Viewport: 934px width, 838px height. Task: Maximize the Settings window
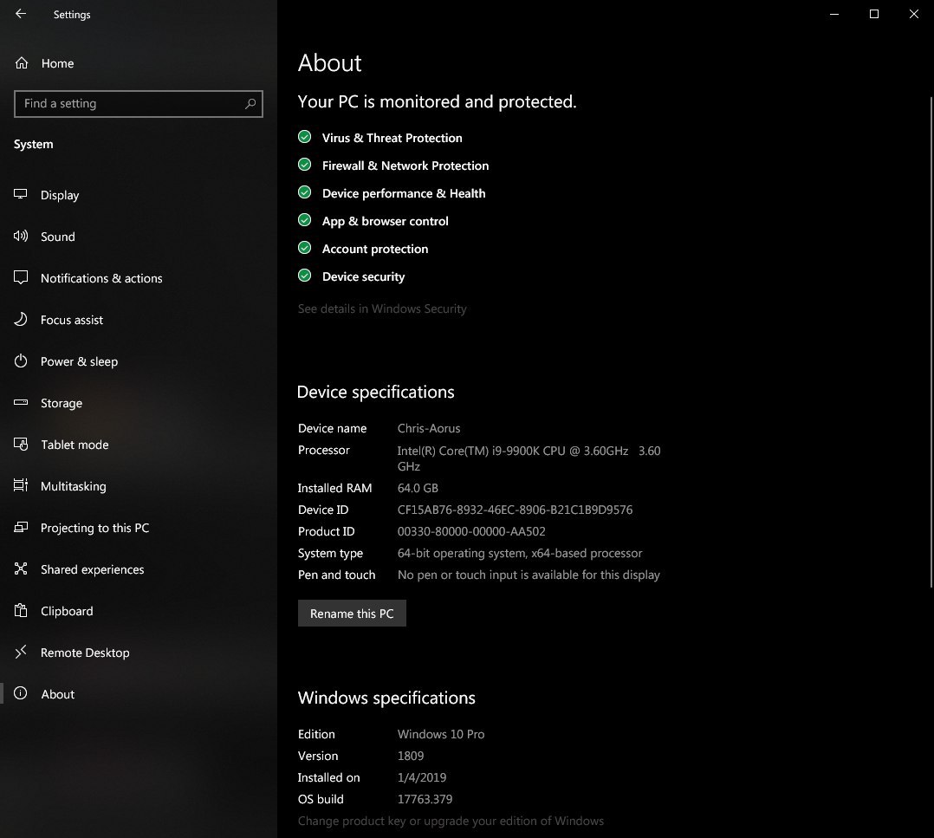point(874,14)
